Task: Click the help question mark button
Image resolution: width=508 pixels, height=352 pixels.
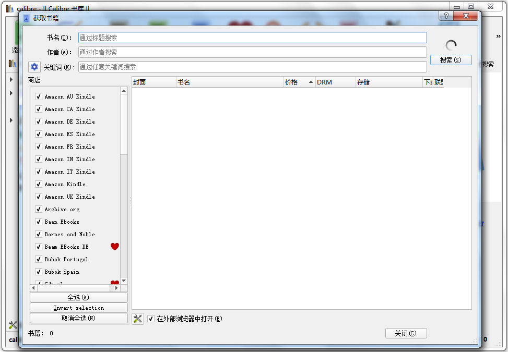Action: click(x=446, y=16)
